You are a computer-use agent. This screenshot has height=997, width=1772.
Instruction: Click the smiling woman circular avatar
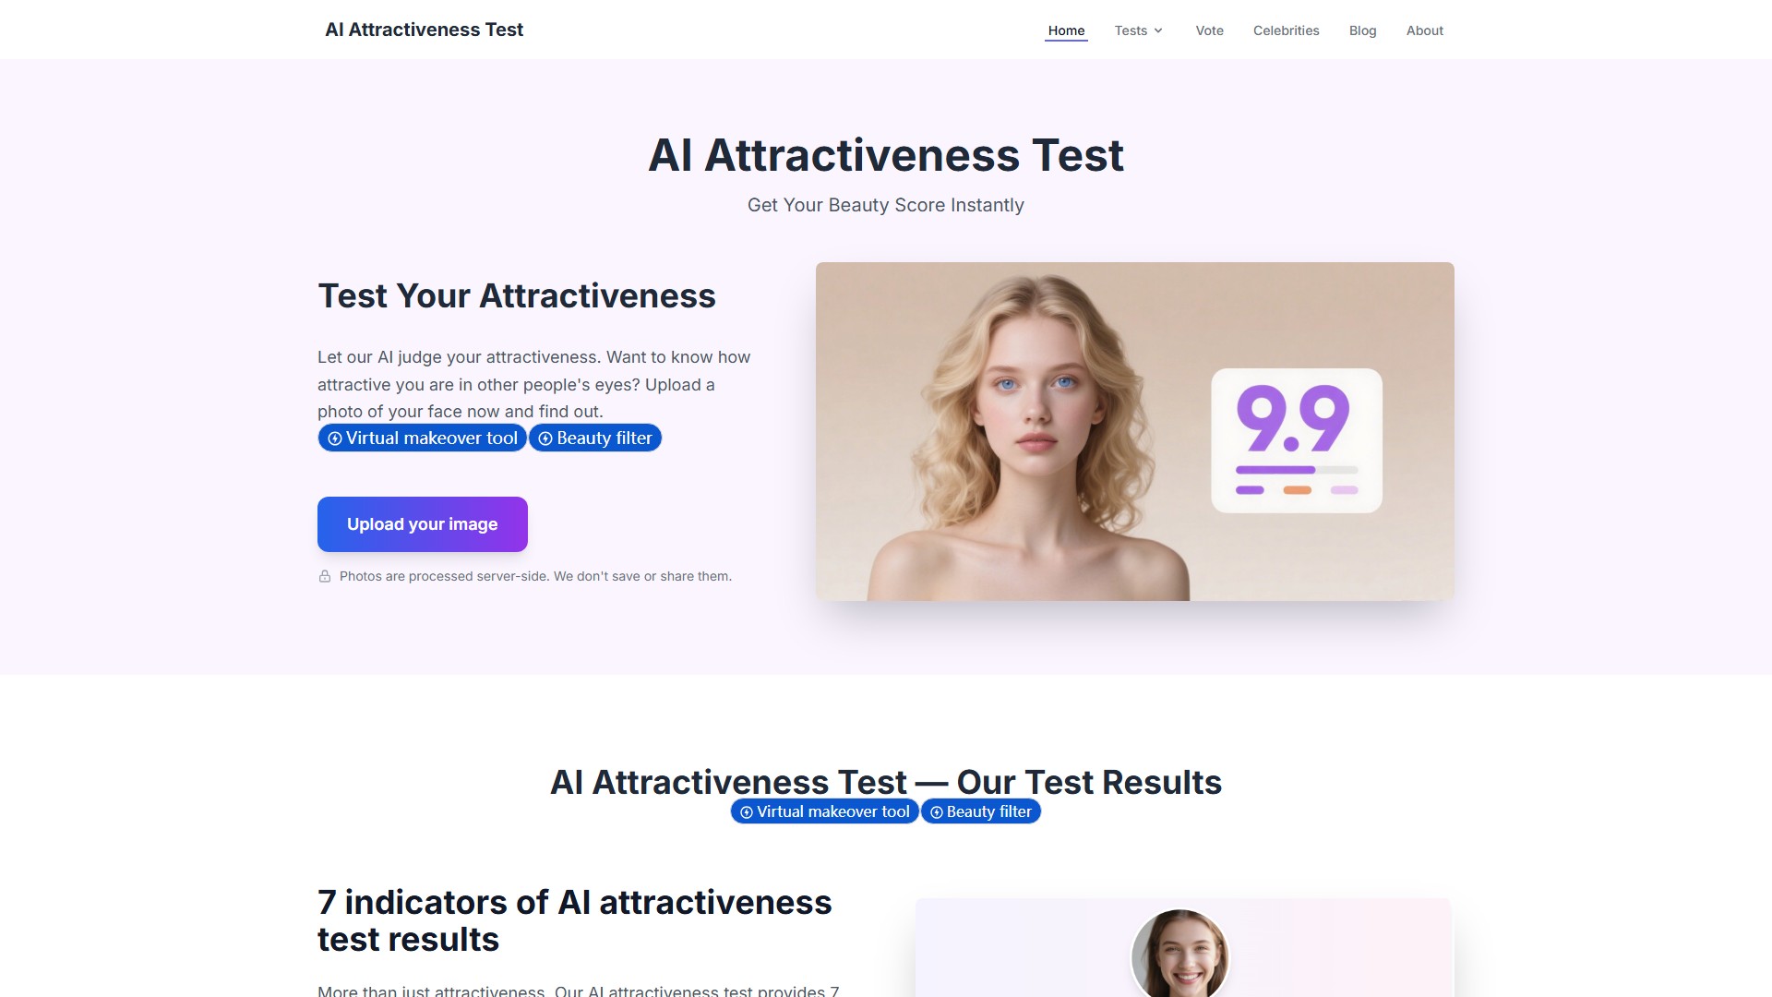pos(1179,954)
